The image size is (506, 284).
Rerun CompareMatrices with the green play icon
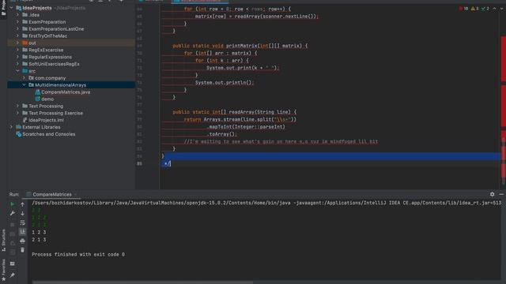13,204
